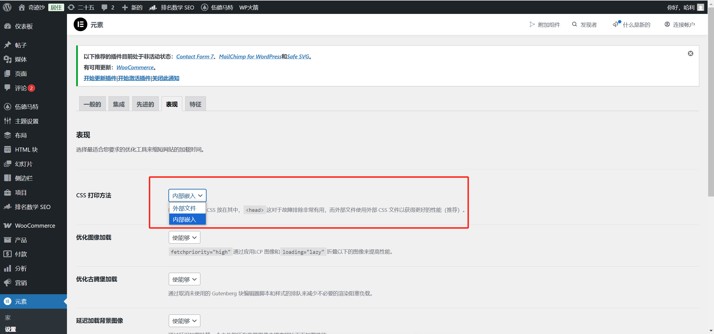
Task: Click the WordPress logo icon
Action: (7, 7)
